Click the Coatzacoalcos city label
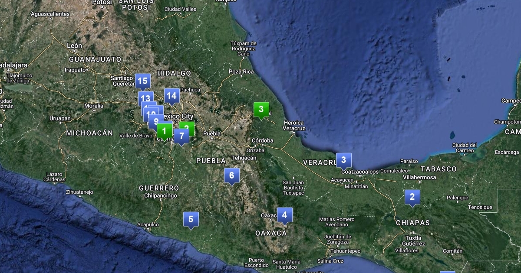The height and width of the screenshot is (273, 521). pos(360,172)
